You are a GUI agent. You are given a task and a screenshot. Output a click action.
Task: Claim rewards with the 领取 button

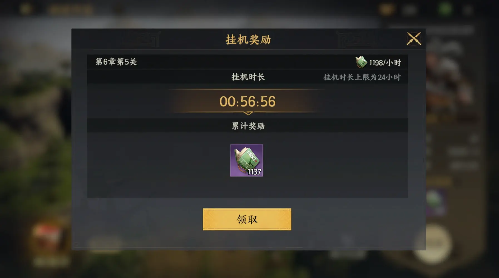click(247, 219)
